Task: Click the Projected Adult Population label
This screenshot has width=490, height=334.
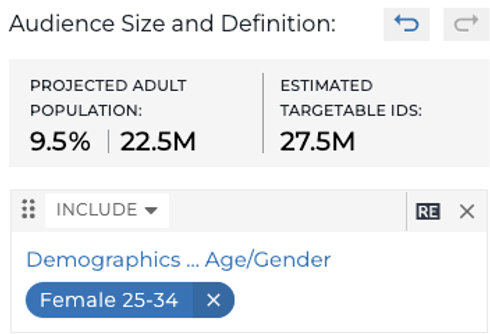Action: 108,98
